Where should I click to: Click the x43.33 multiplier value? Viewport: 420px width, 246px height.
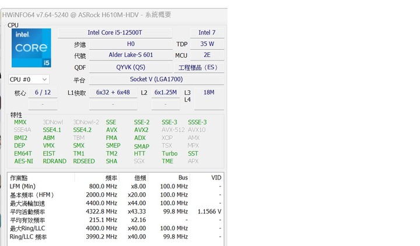[x=137, y=212]
